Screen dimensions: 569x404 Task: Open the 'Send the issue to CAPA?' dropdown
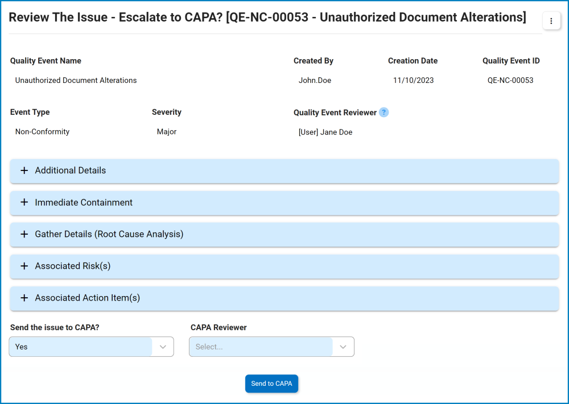91,346
